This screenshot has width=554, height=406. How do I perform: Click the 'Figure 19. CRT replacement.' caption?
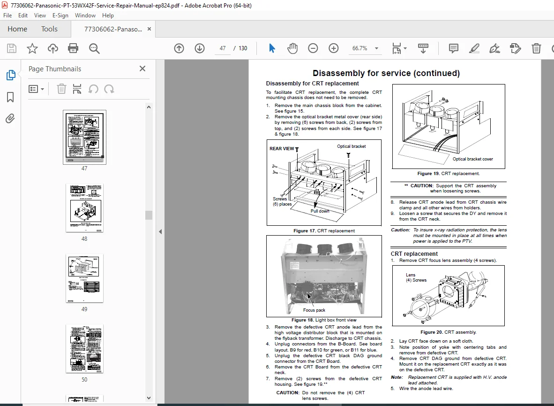click(x=449, y=174)
